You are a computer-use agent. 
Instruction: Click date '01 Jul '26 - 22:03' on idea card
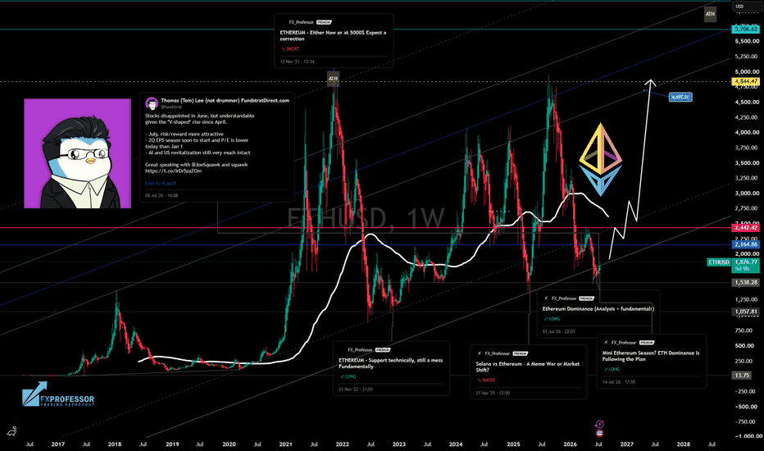[x=559, y=331]
